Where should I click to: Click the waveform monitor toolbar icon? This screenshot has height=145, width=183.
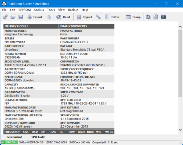[x=163, y=17]
